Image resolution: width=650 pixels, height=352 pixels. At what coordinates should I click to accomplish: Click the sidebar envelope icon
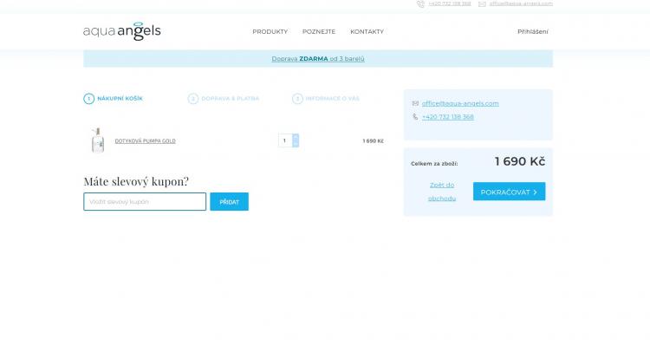tap(415, 103)
